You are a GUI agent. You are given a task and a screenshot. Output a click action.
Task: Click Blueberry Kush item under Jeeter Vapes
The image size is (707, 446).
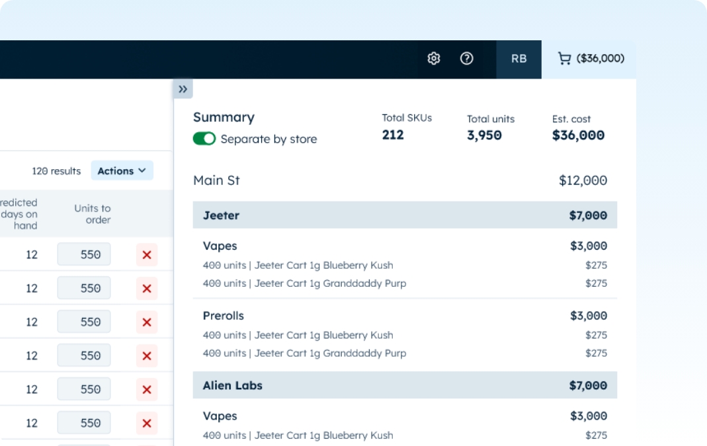tap(298, 266)
